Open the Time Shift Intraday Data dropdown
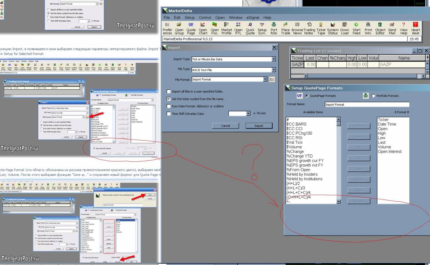This screenshot has height=265, width=430. pyautogui.click(x=248, y=113)
